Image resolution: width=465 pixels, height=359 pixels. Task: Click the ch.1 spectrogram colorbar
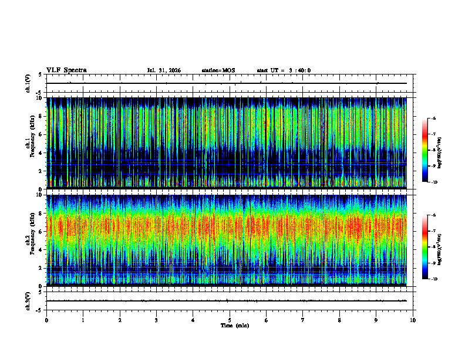coord(424,150)
